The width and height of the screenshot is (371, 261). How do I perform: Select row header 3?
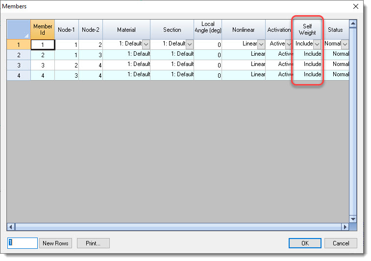[19, 65]
